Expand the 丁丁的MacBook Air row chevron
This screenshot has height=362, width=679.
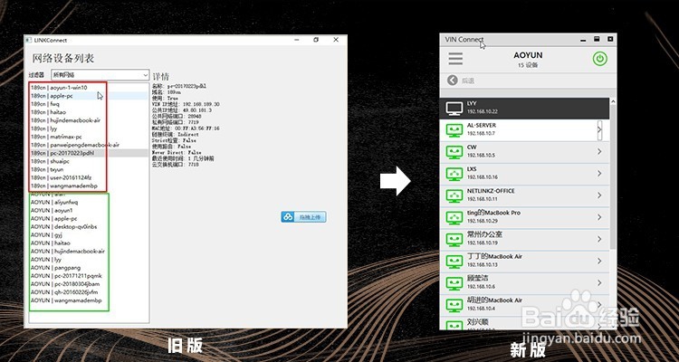(599, 261)
